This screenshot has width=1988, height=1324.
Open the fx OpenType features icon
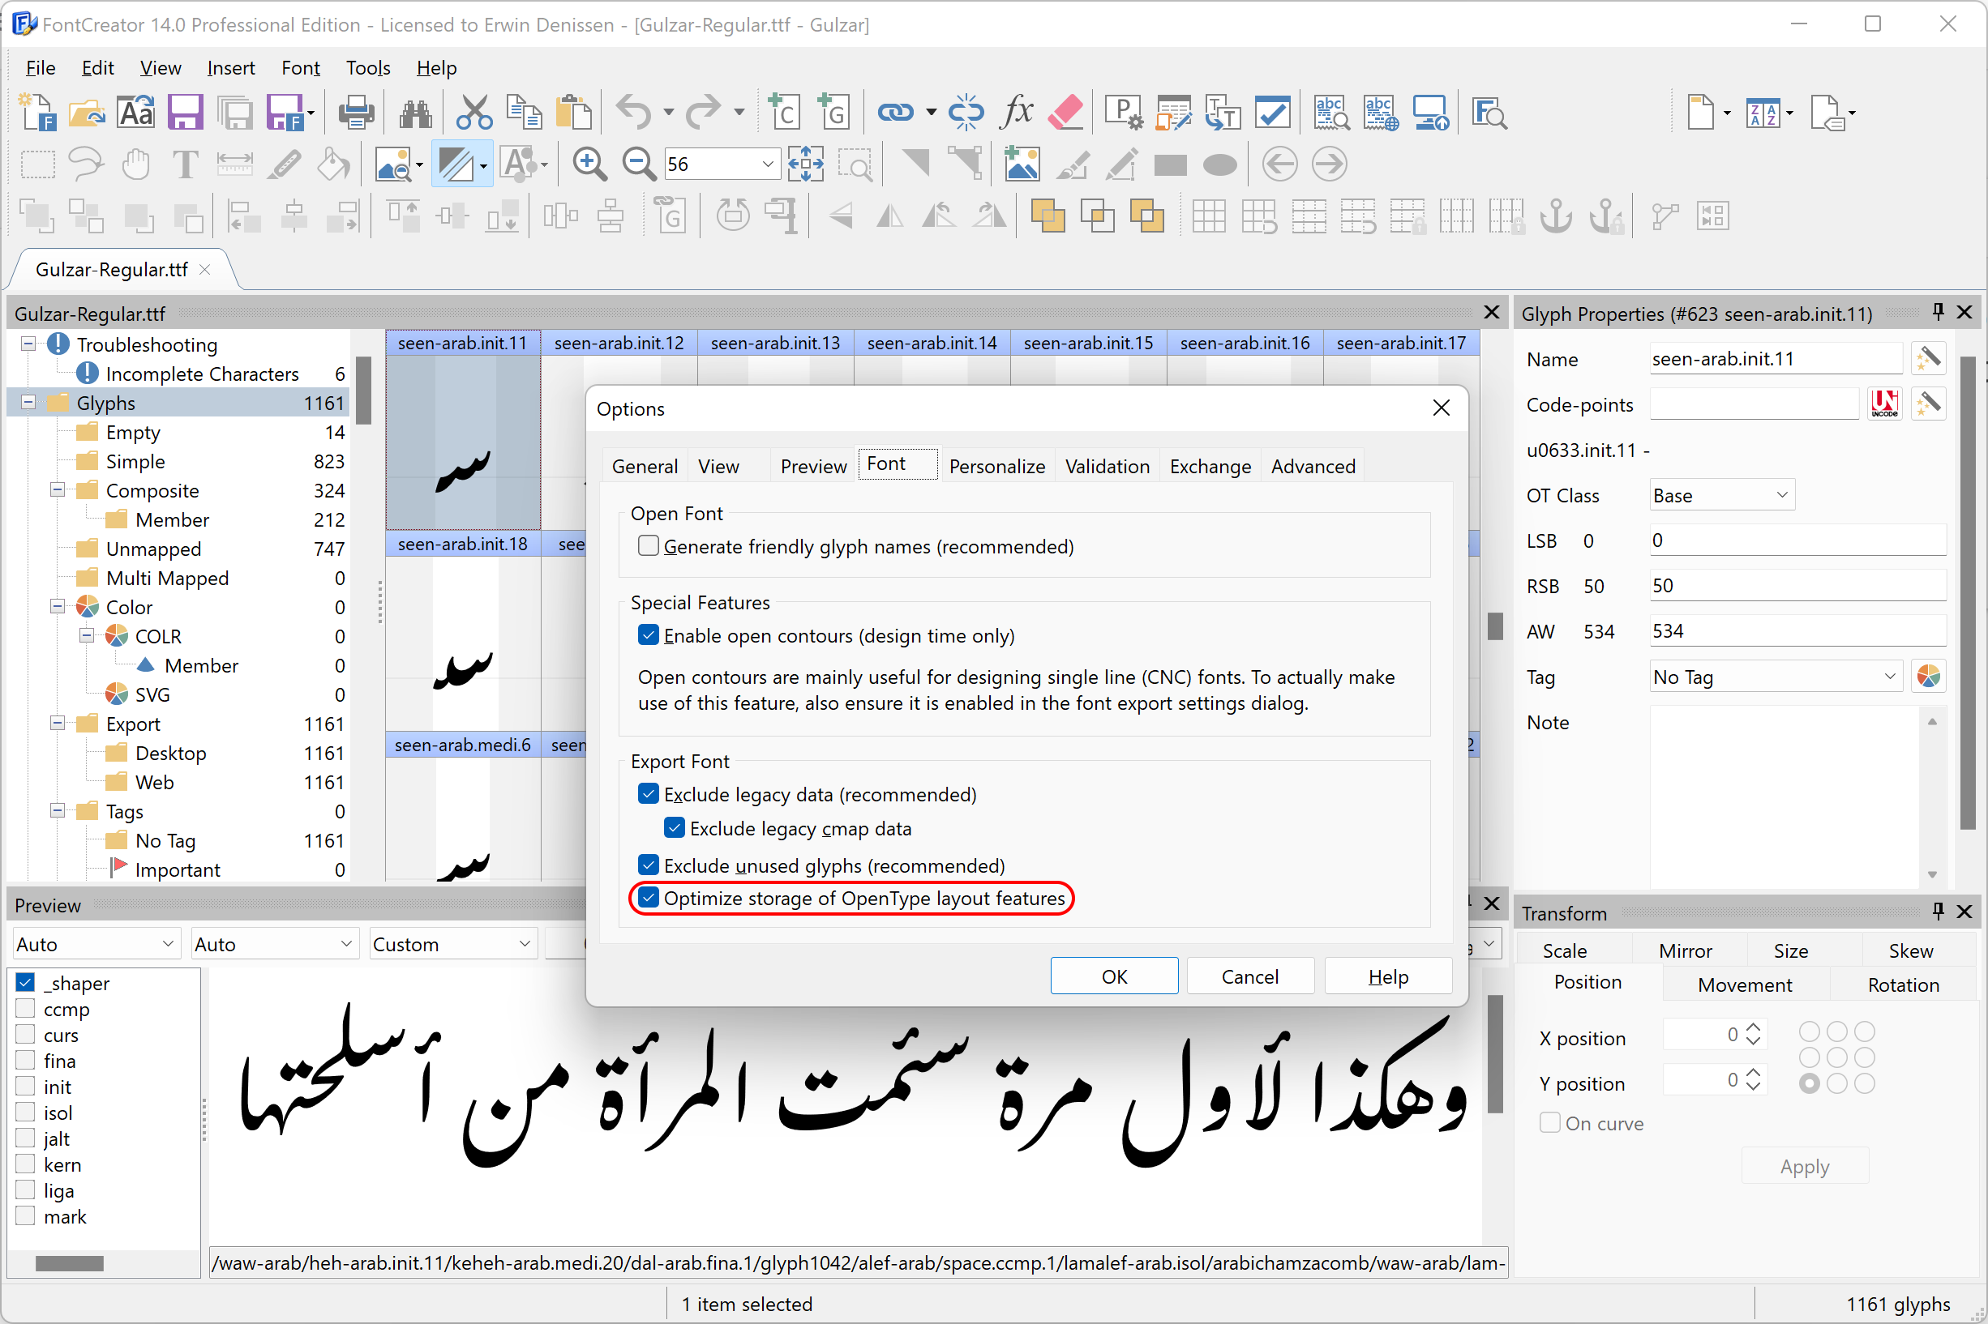1017,113
